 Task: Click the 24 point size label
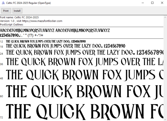[x=1, y=54]
